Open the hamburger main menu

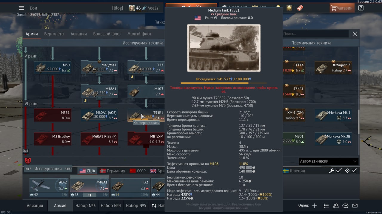[21, 8]
